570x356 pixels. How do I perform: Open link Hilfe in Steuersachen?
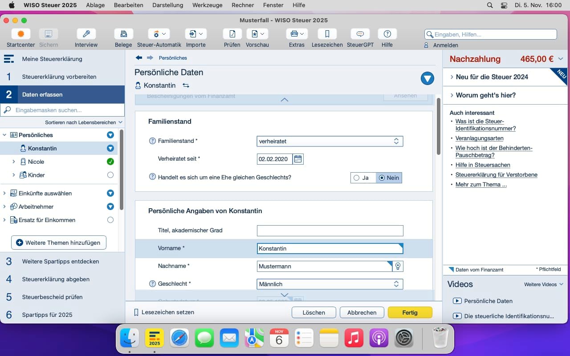click(x=483, y=165)
